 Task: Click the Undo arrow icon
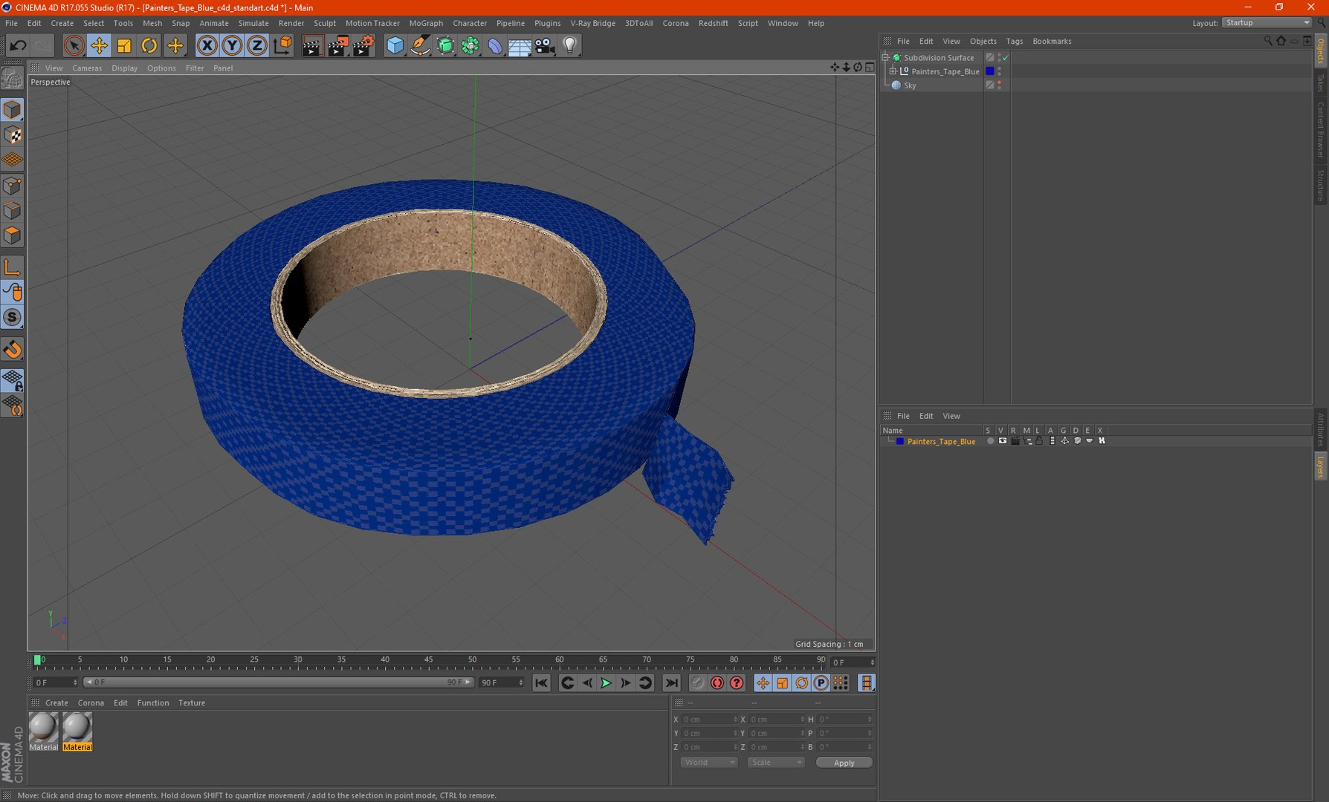tap(18, 45)
